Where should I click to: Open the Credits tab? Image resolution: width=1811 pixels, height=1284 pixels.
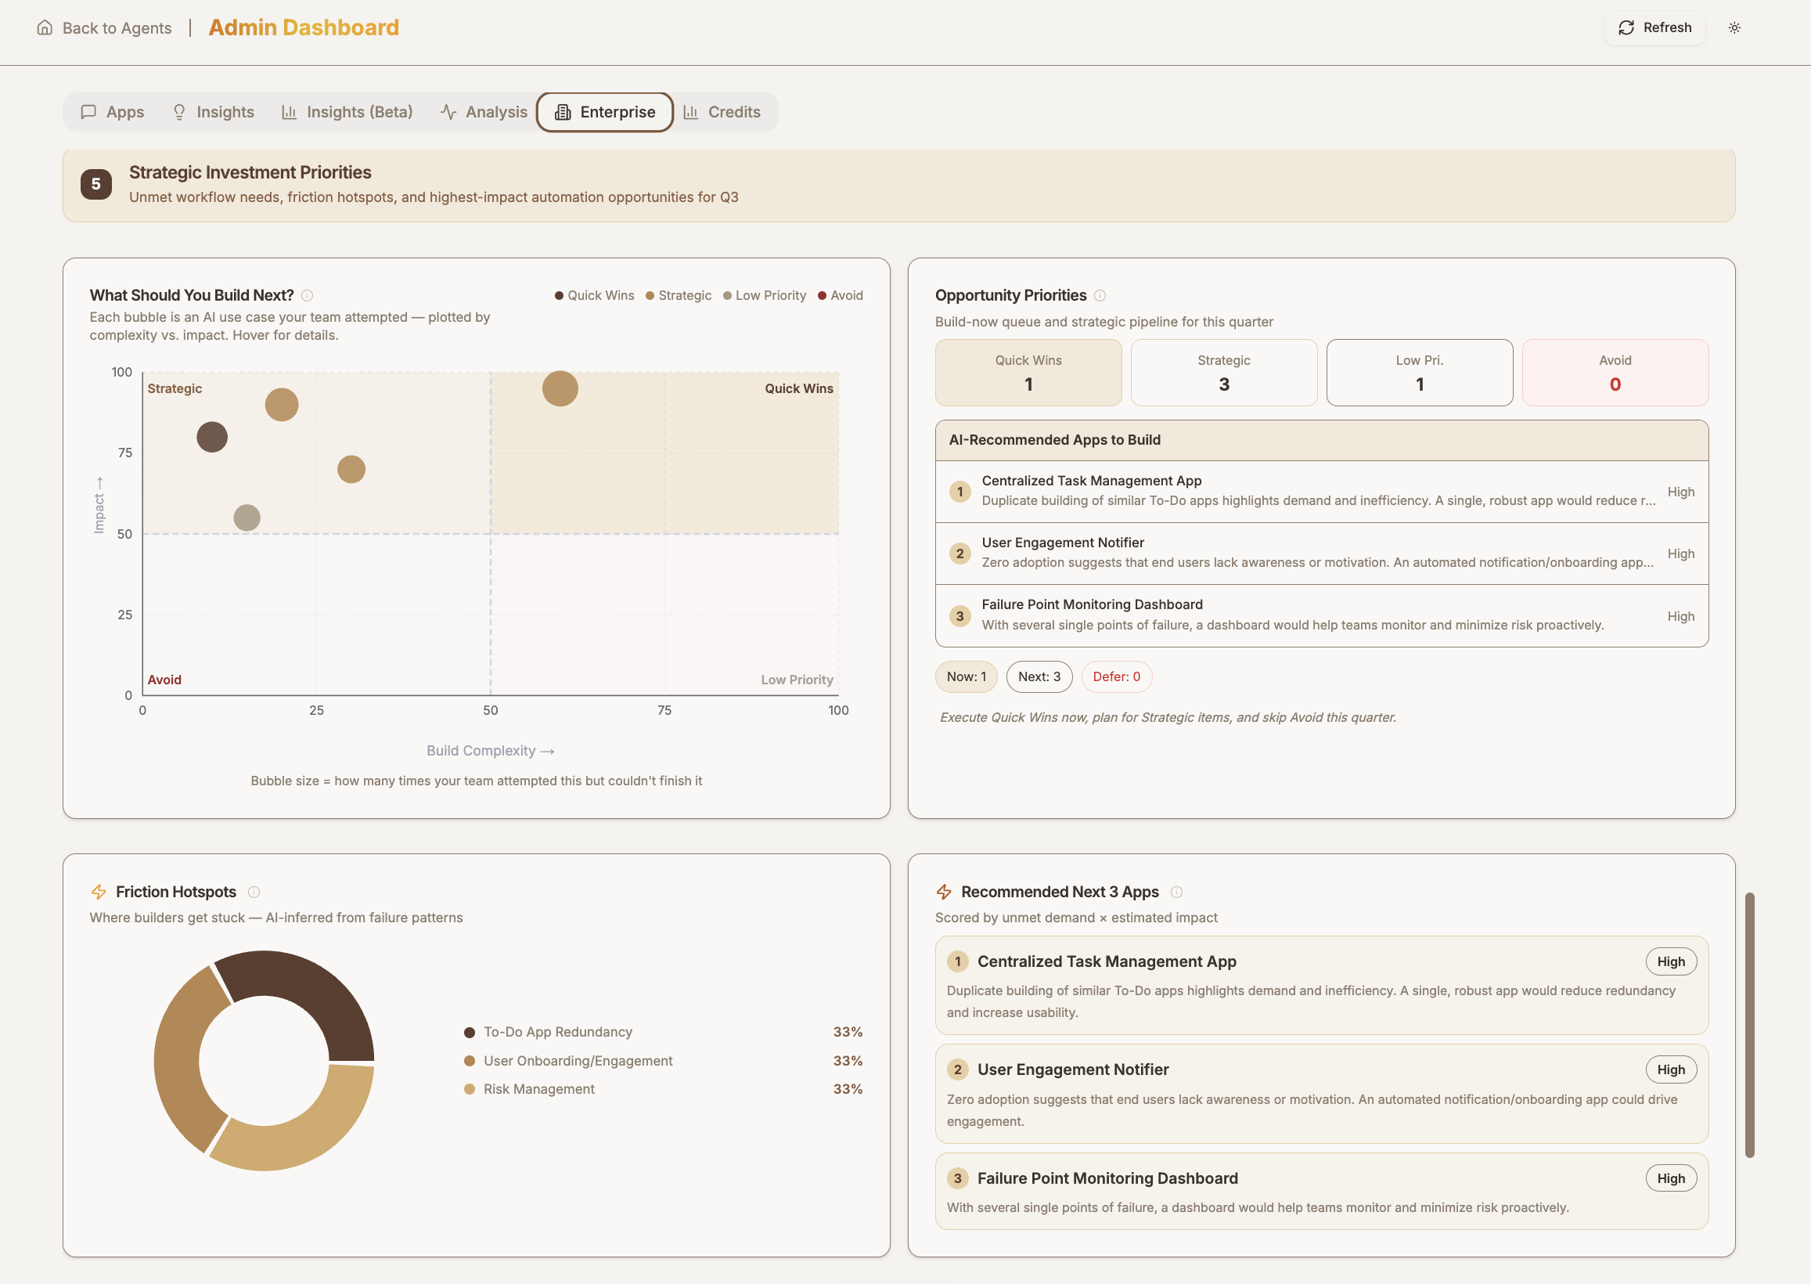click(x=722, y=112)
